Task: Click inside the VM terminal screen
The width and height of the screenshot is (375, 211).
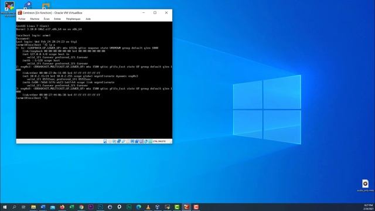Action: point(94,80)
